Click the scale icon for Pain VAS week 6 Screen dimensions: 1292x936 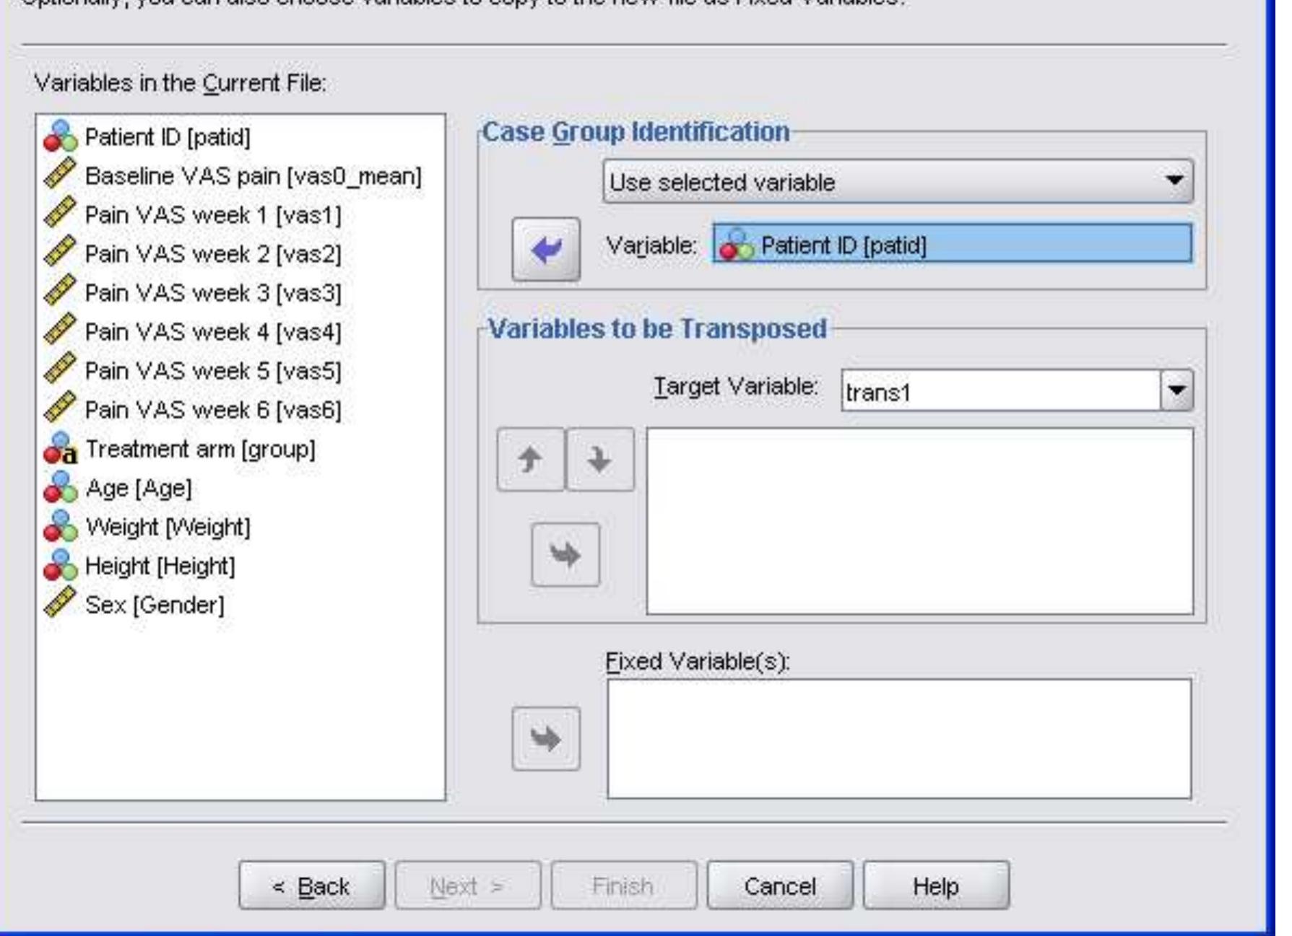click(61, 409)
